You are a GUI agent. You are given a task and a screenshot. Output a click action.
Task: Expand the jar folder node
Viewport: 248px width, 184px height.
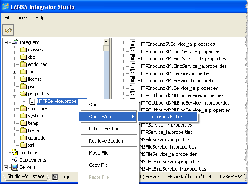click(x=14, y=72)
